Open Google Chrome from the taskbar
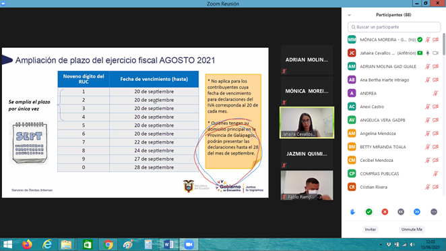The height and width of the screenshot is (251, 446). [108, 245]
